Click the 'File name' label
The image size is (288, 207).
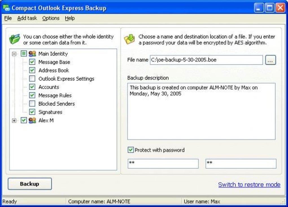point(138,60)
